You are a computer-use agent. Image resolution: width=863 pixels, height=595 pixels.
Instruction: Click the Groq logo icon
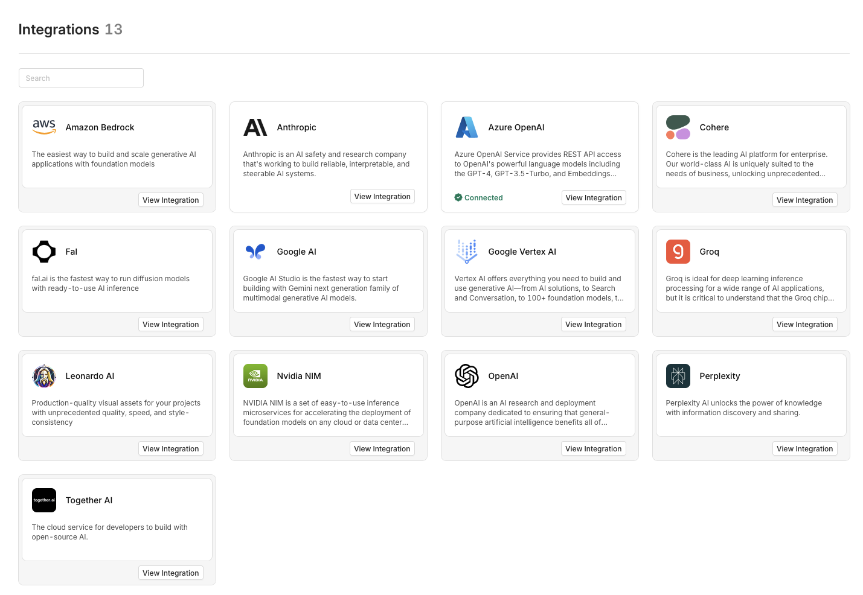pyautogui.click(x=678, y=252)
